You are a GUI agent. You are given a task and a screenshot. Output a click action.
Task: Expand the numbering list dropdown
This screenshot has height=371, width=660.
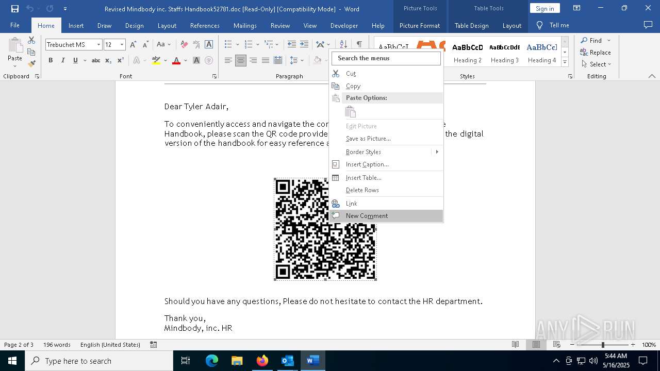pyautogui.click(x=257, y=45)
